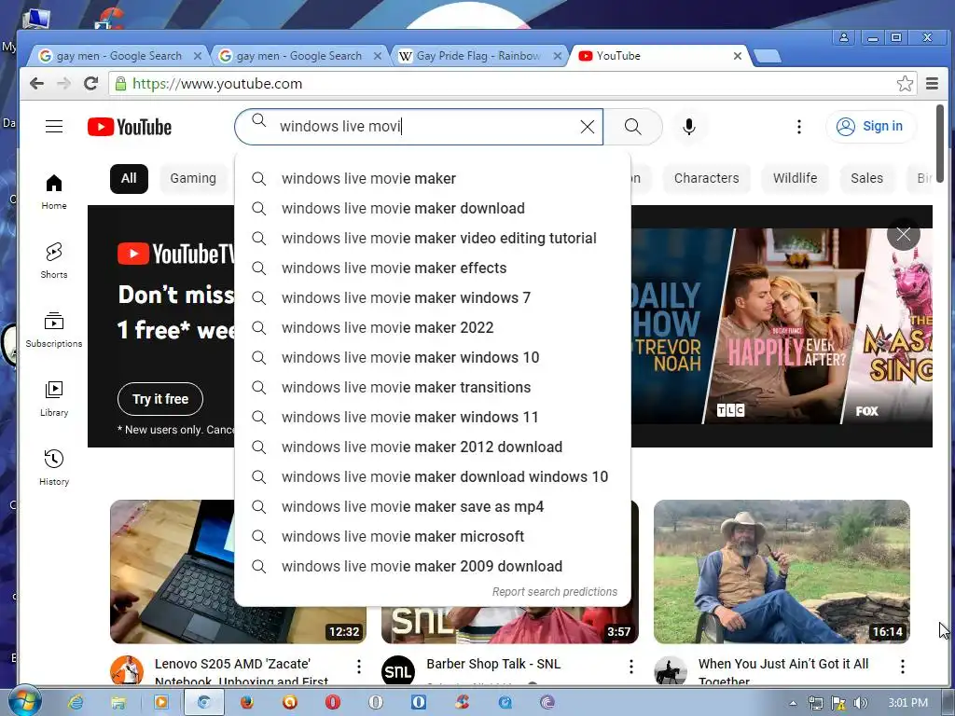This screenshot has height=716, width=955.
Task: Click the Sign in button
Action: click(870, 127)
